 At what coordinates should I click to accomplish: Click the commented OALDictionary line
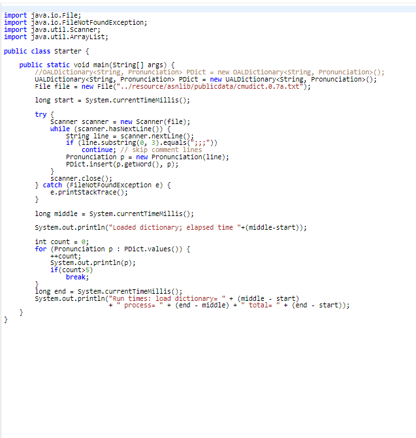(x=210, y=72)
